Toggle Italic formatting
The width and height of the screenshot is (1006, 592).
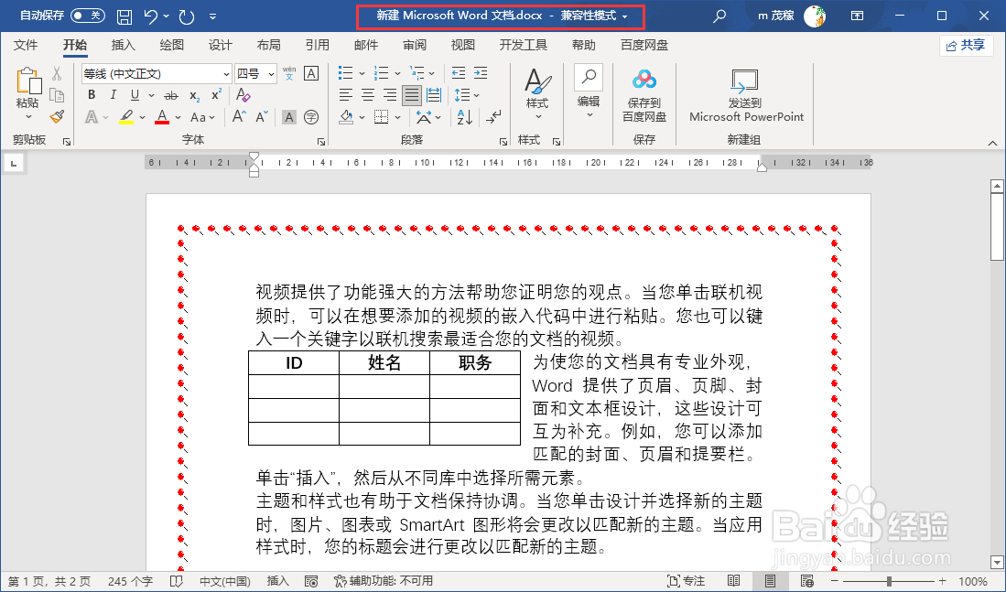pyautogui.click(x=112, y=94)
